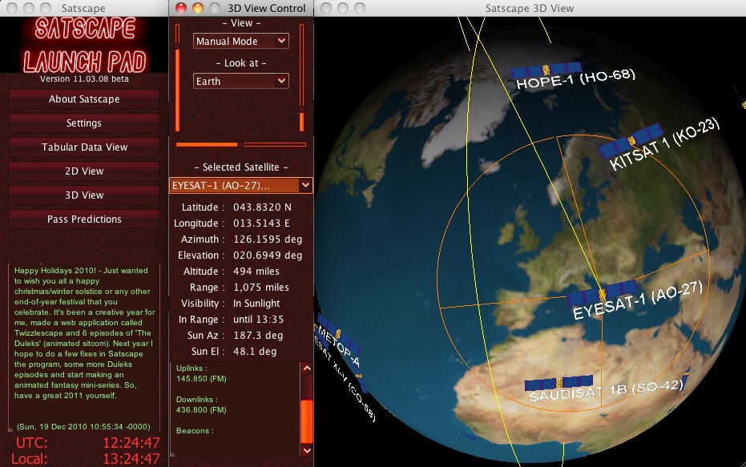Select KITSAT 1 (KO-23) satellite icon
The image size is (746, 467).
click(631, 141)
